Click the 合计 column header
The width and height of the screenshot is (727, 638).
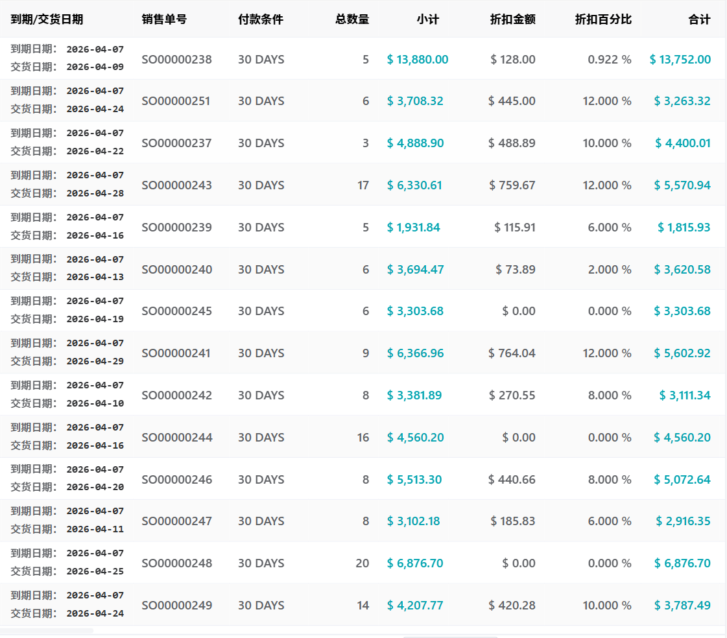pyautogui.click(x=699, y=19)
